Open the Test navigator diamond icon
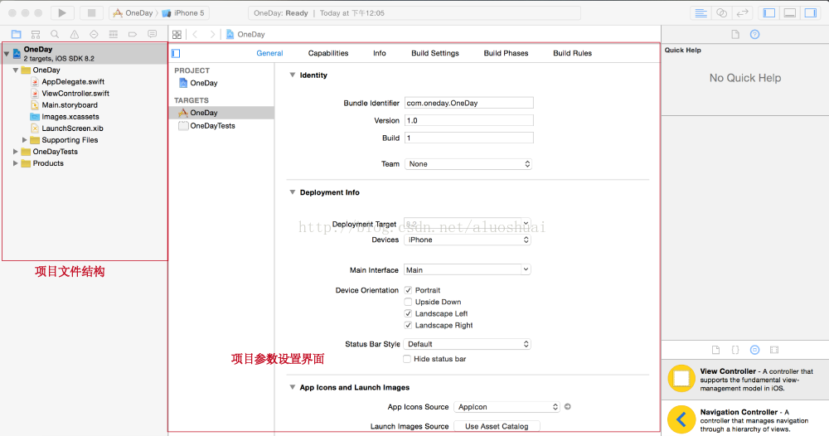This screenshot has width=829, height=436. [94, 34]
